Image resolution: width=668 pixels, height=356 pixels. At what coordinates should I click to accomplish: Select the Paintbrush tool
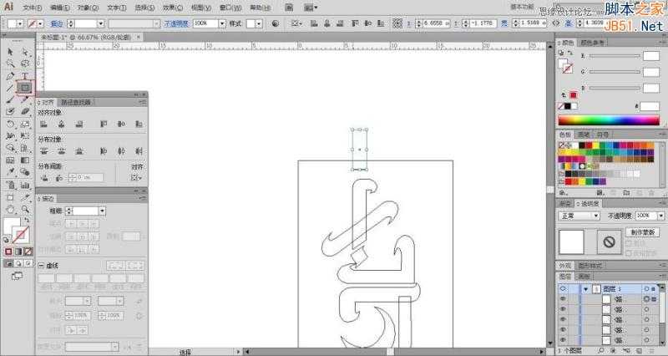tap(10, 100)
